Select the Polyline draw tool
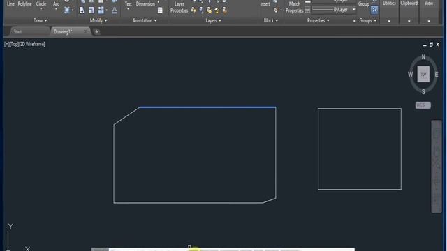The height and width of the screenshot is (251, 447). [25, 3]
